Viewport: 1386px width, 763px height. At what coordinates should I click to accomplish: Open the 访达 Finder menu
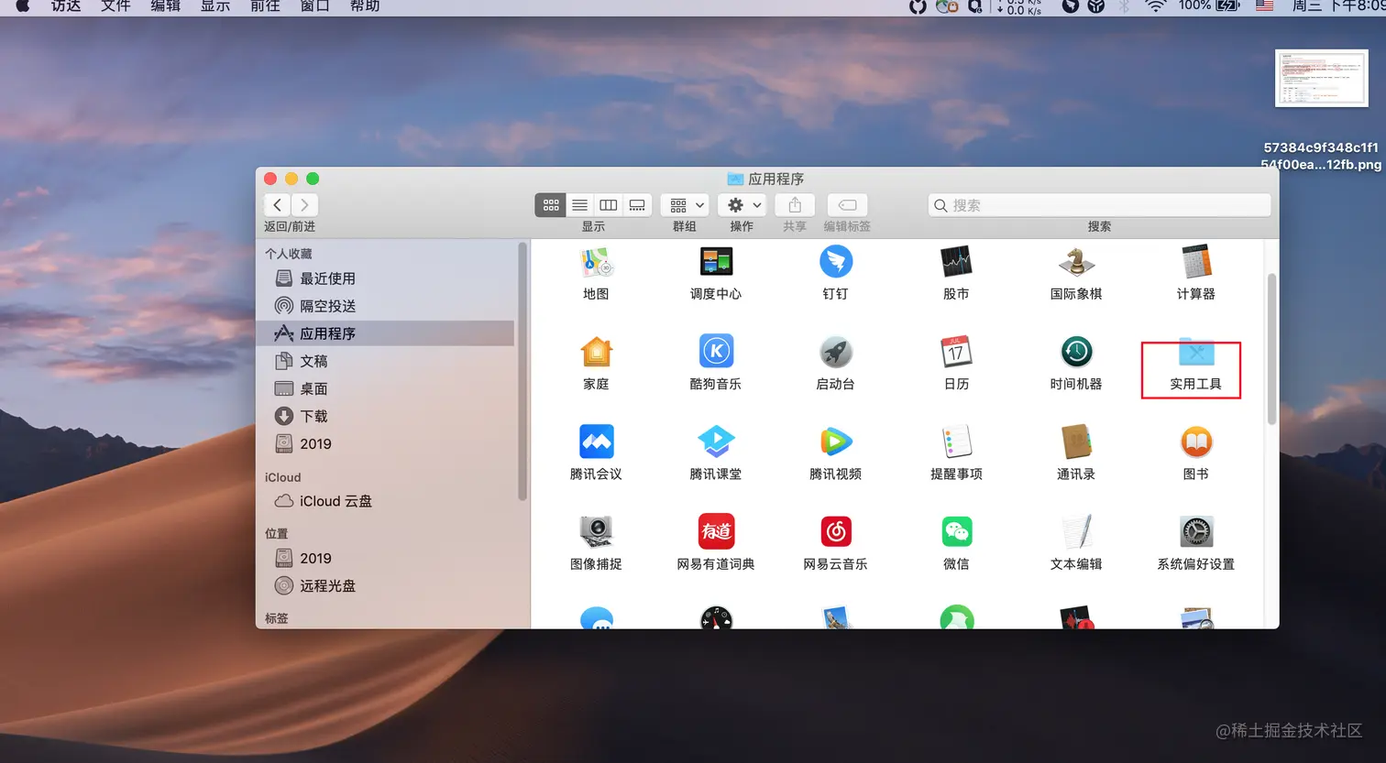(66, 6)
